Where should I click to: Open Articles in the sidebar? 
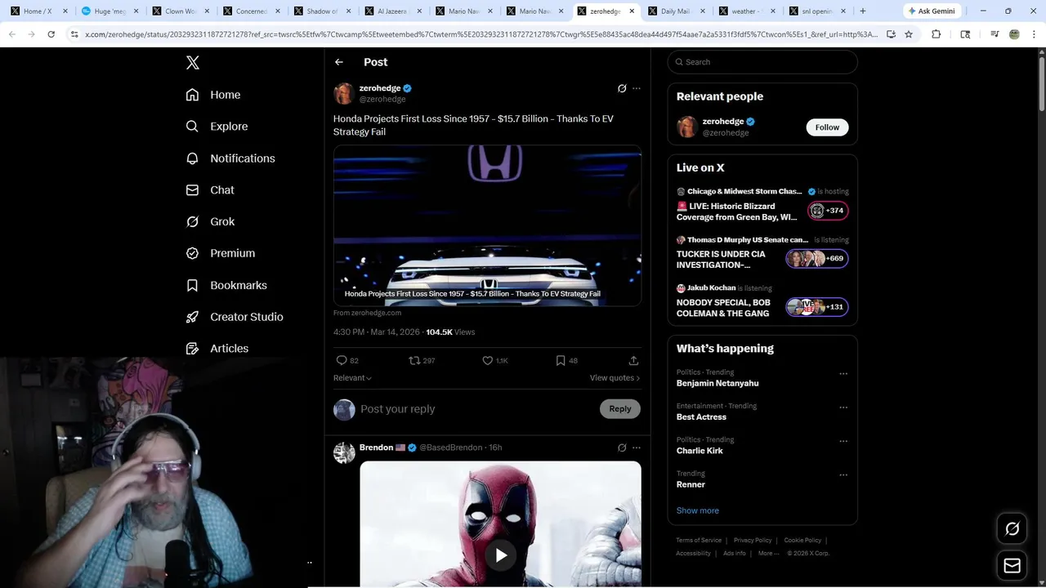point(217,348)
